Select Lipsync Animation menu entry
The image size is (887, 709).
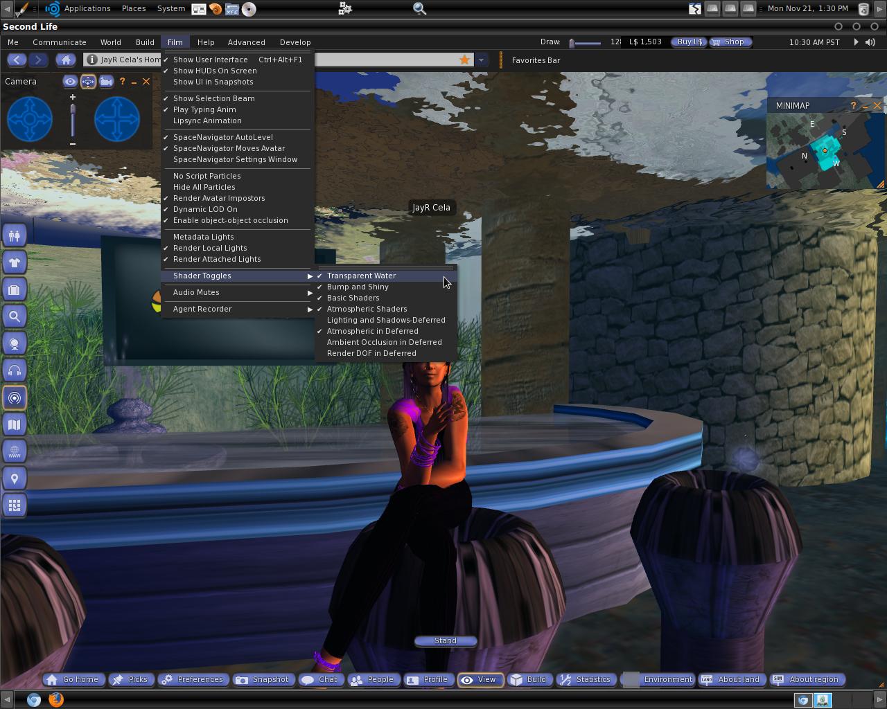tap(237, 120)
